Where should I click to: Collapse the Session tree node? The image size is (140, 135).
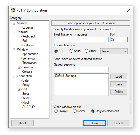pyautogui.click(x=14, y=23)
